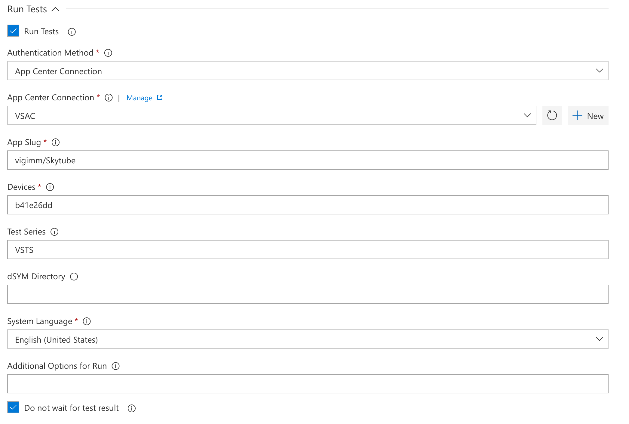Expand the App Center Connection dropdown
The height and width of the screenshot is (424, 629).
527,115
